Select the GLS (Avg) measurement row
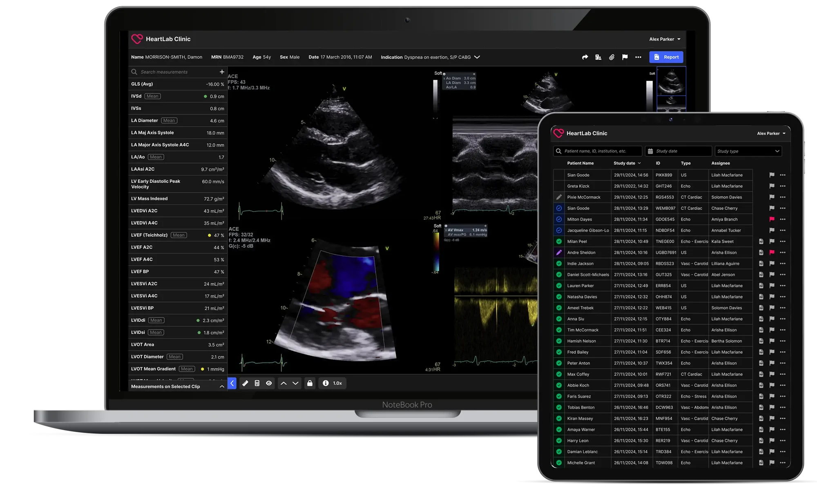This screenshot has height=493, width=817. pos(178,84)
